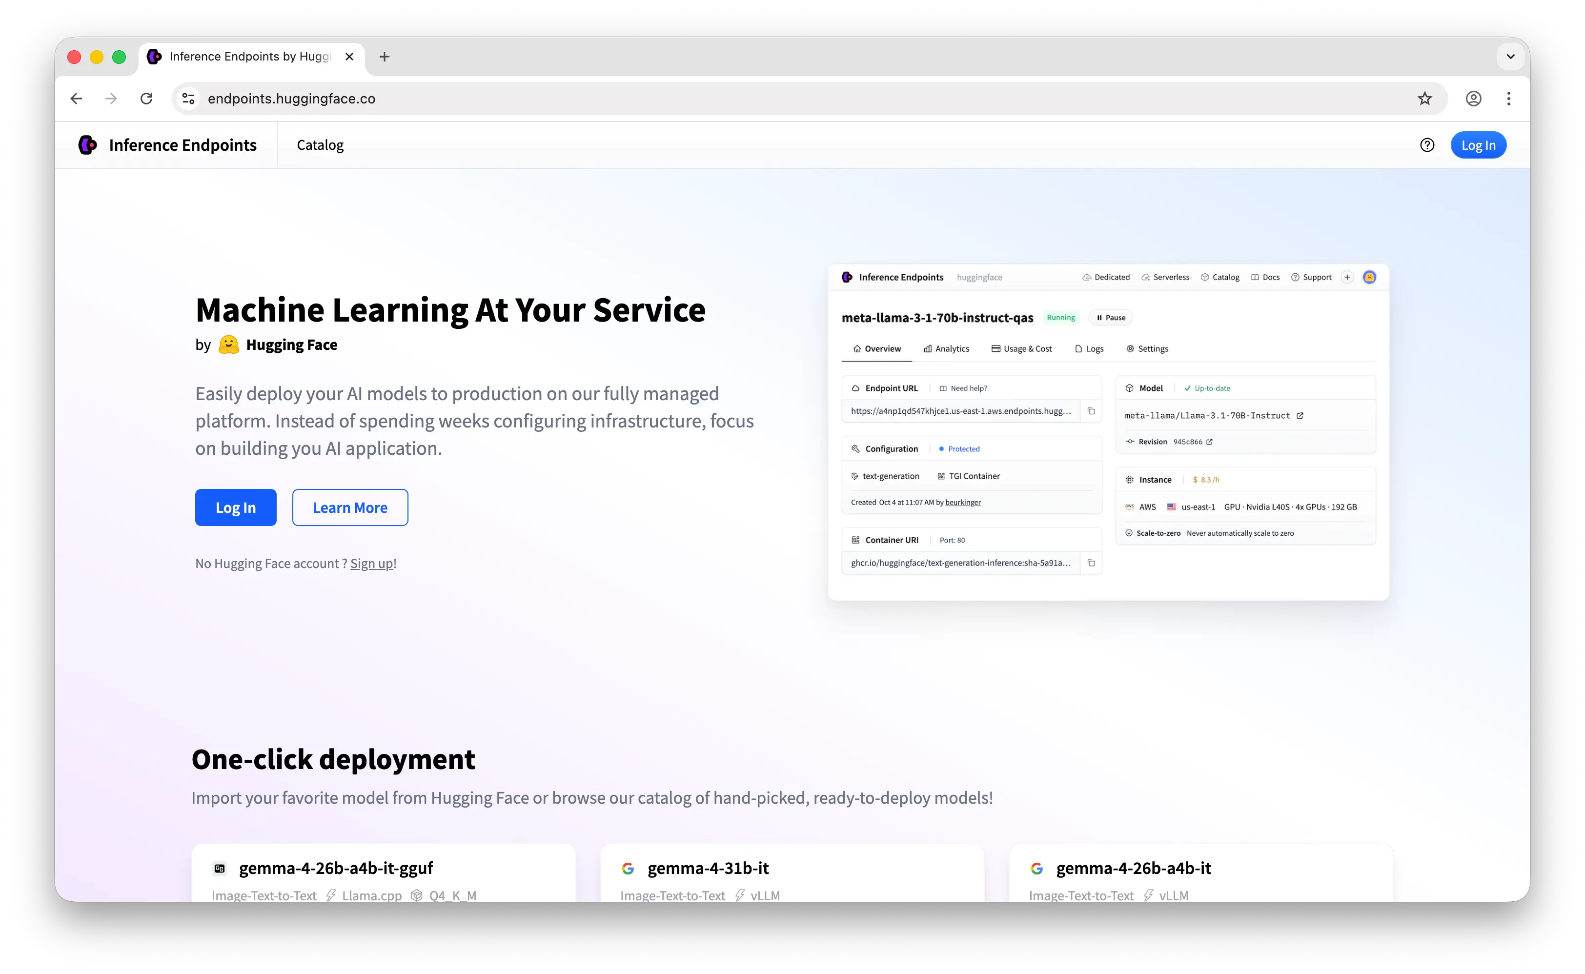Open the Chrome profile icon

pyautogui.click(x=1473, y=99)
